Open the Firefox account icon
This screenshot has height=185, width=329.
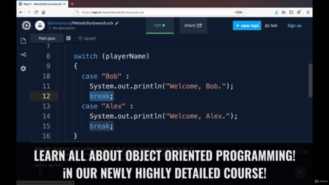click(299, 12)
